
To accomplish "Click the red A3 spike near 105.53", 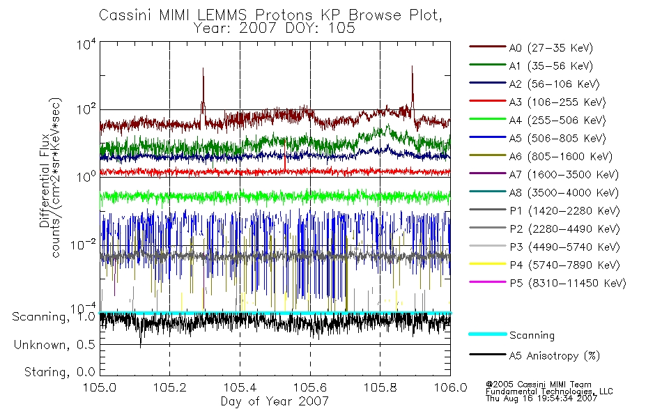I will pyautogui.click(x=285, y=156).
